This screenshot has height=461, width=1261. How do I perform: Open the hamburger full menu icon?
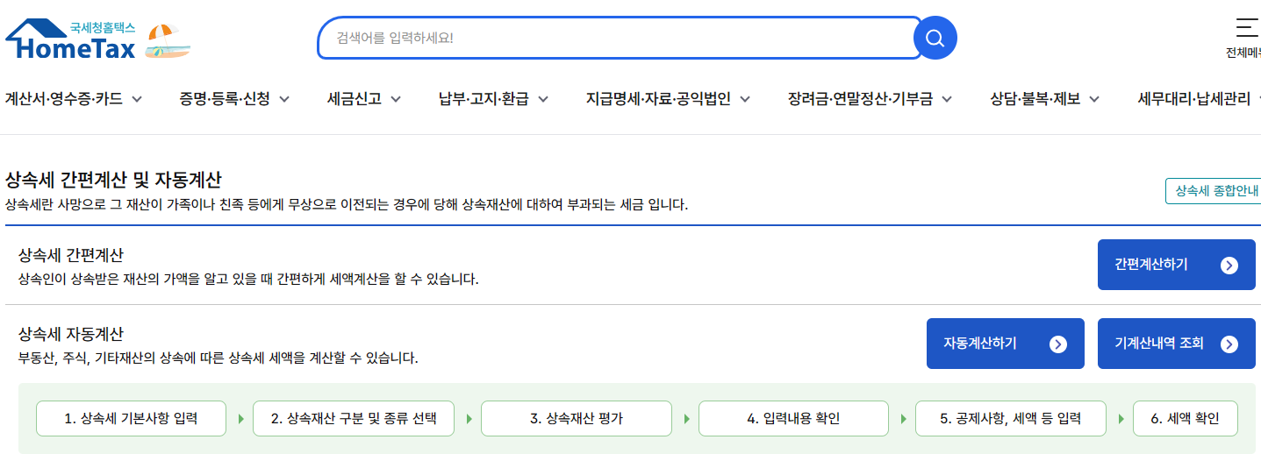point(1246,27)
